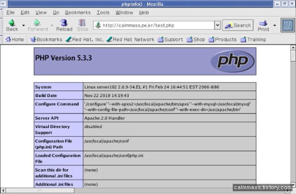Viewport: 296px width, 194px height.
Task: Click the horizontal scrollbar thumb
Action: pos(40,191)
